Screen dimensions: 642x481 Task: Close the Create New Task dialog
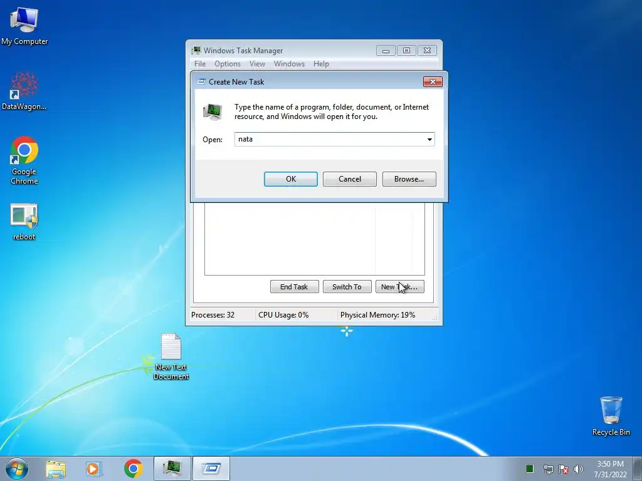pyautogui.click(x=433, y=82)
